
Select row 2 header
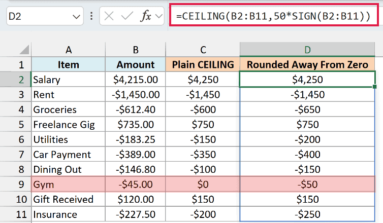16,80
